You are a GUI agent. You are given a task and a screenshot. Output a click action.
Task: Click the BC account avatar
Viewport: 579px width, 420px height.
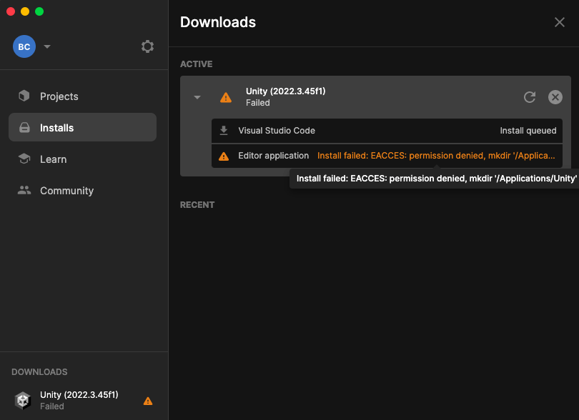pyautogui.click(x=24, y=46)
